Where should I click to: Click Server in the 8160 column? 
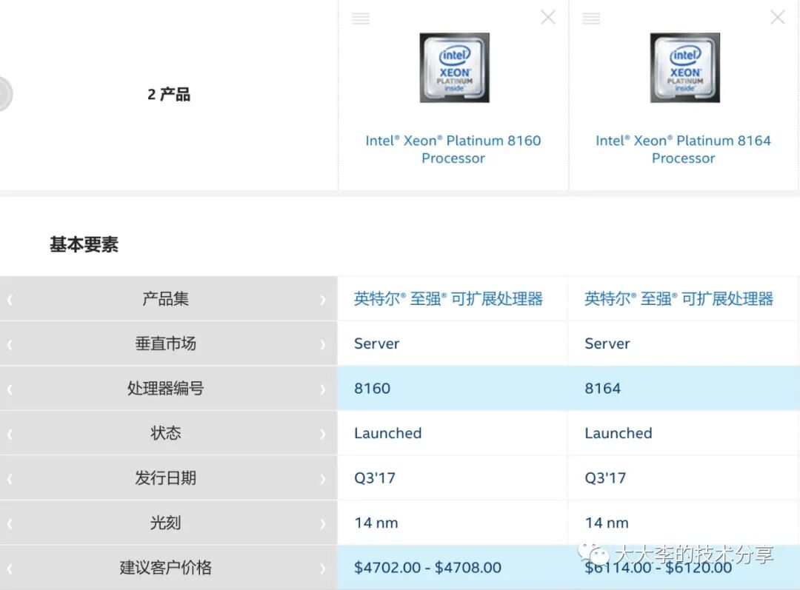(x=376, y=343)
